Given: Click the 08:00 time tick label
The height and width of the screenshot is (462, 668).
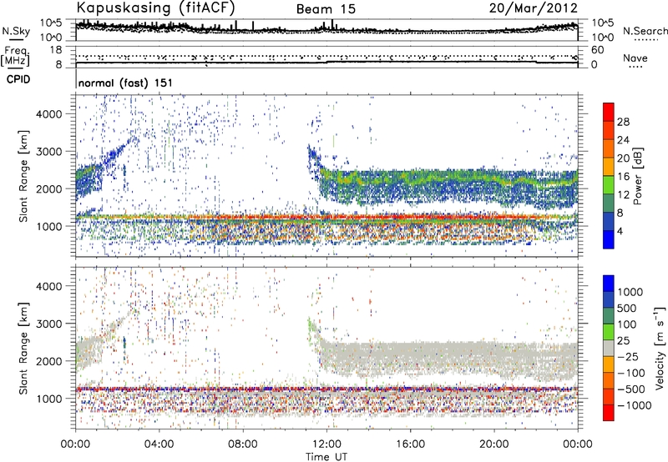Looking at the screenshot, I should click(243, 444).
